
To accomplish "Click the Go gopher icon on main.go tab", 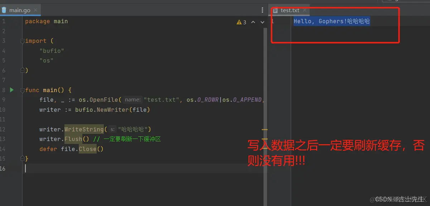I will 4,10.
